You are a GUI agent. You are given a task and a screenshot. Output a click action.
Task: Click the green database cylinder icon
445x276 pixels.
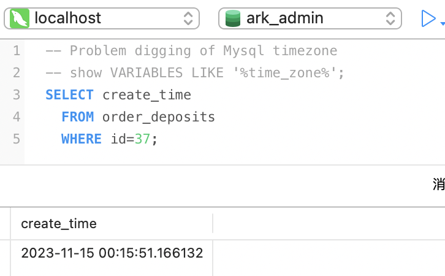tap(233, 18)
